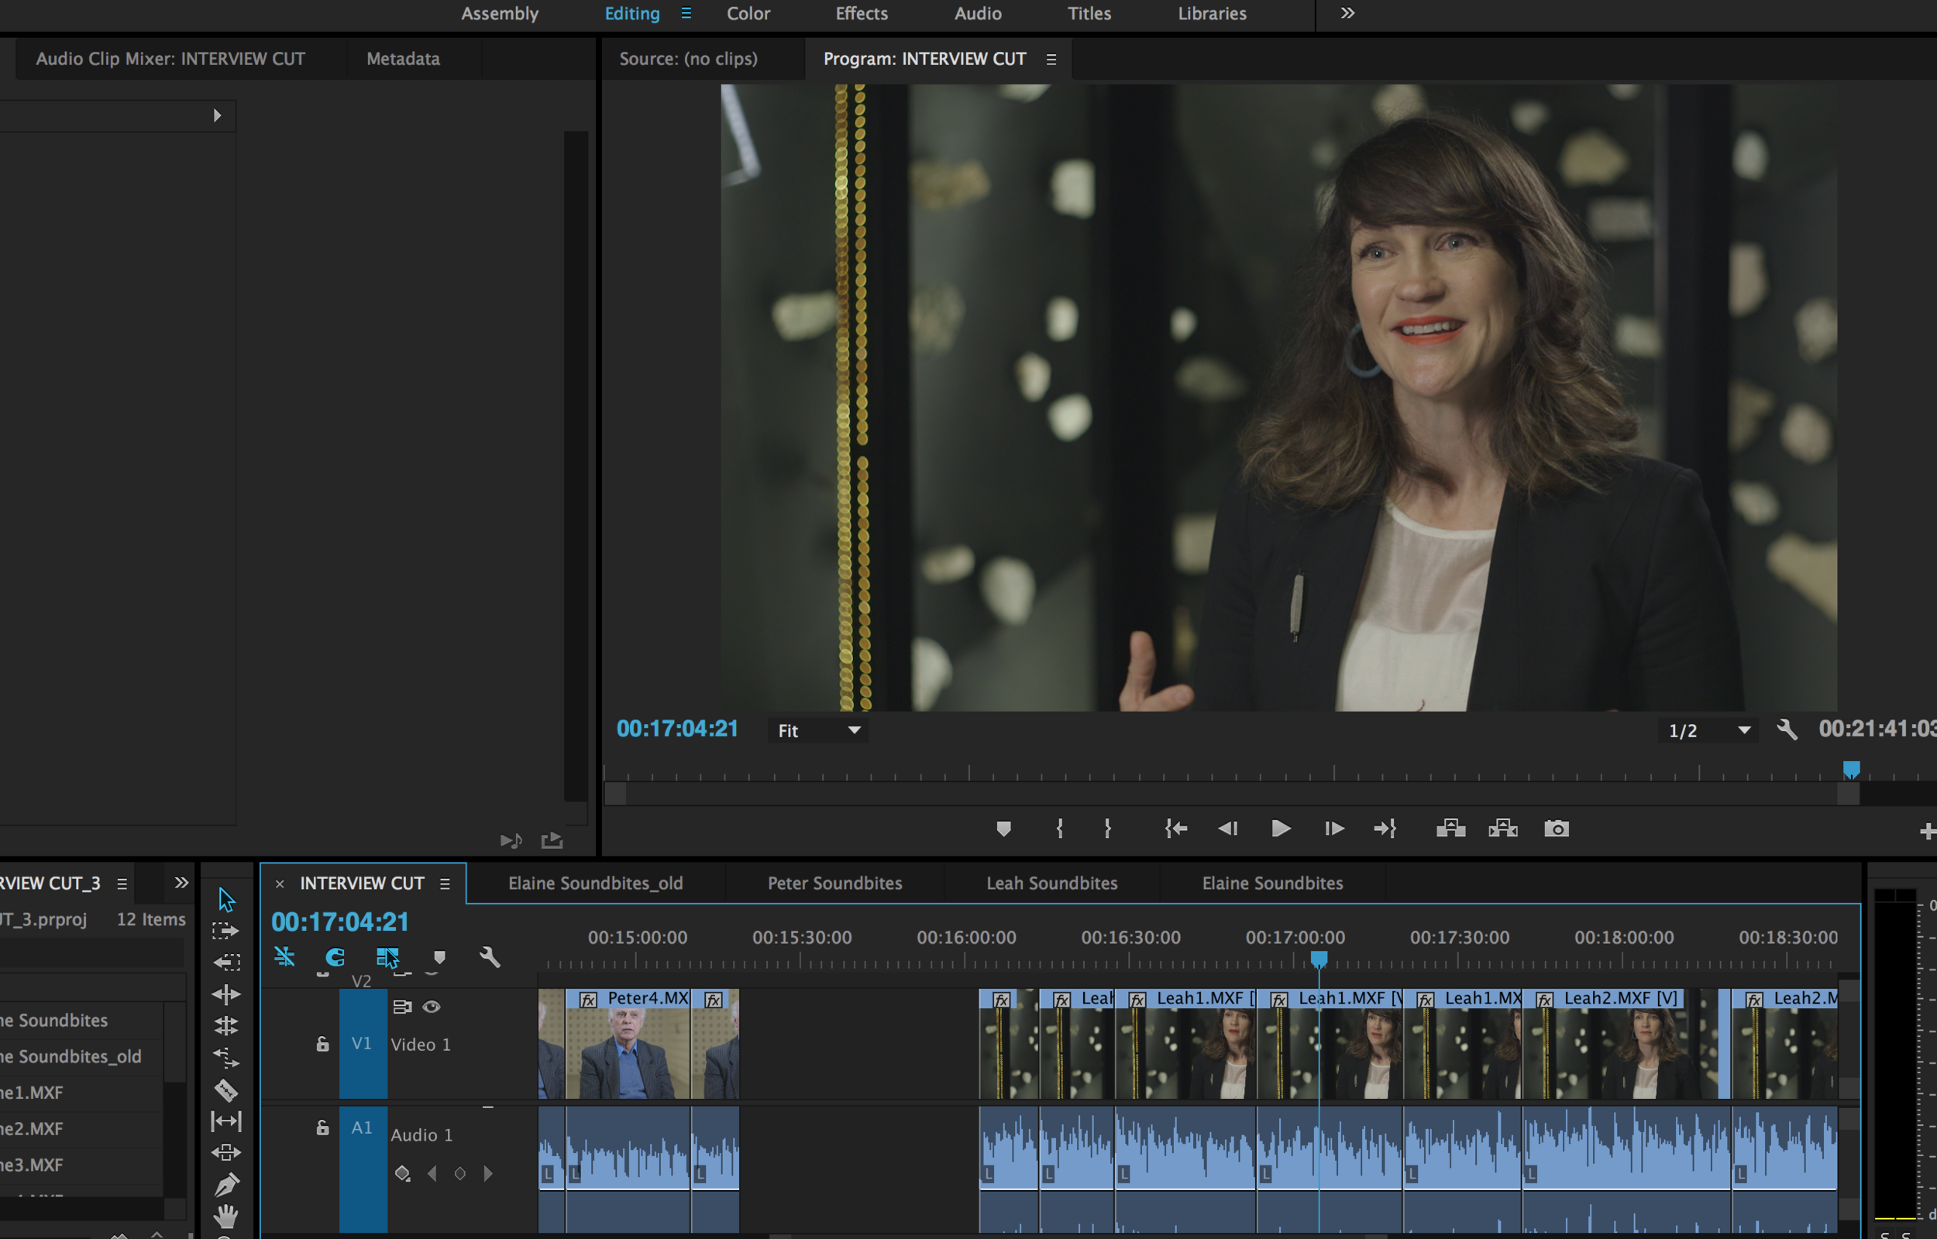Toggle nest-as-sequence insert mode
This screenshot has height=1239, width=1937.
[x=284, y=956]
